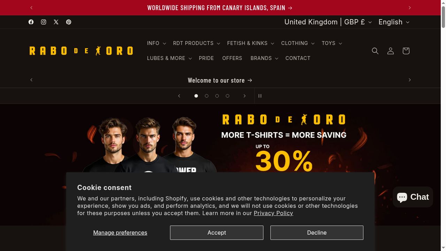Open the PRIDE menu item
Image resolution: width=446 pixels, height=251 pixels.
point(206,58)
